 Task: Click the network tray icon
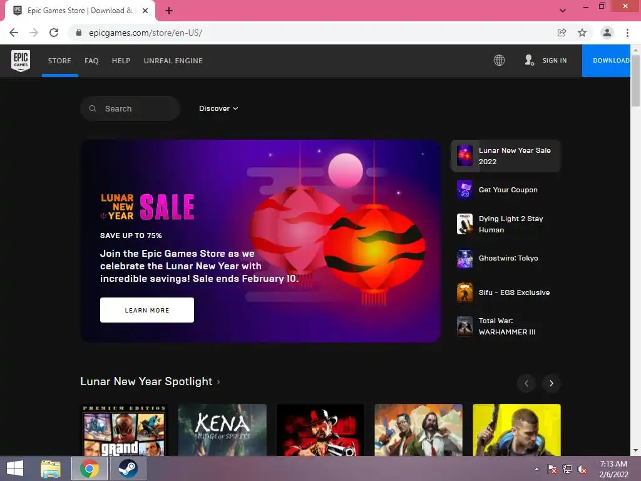tap(567, 469)
